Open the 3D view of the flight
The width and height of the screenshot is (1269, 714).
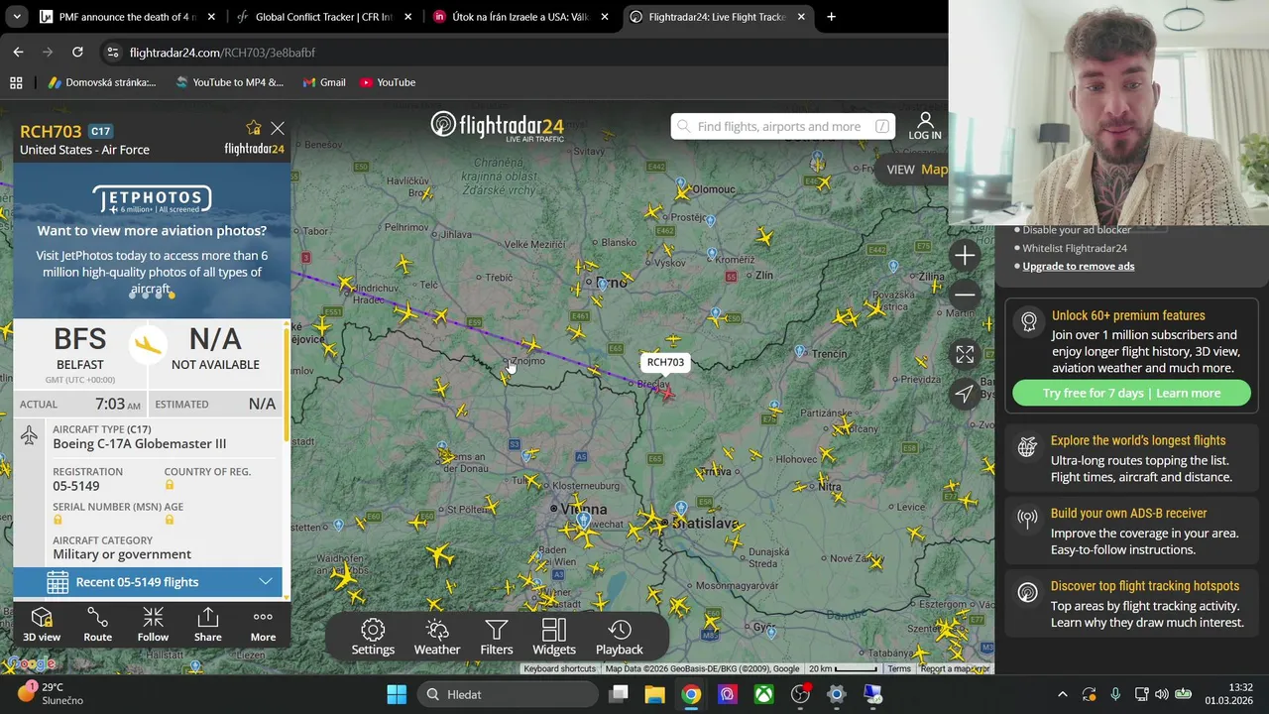tap(42, 625)
